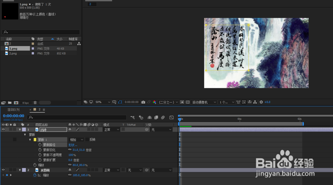This screenshot has height=185, width=333.
Task: Open the grid and guide options icon
Action: point(114,102)
